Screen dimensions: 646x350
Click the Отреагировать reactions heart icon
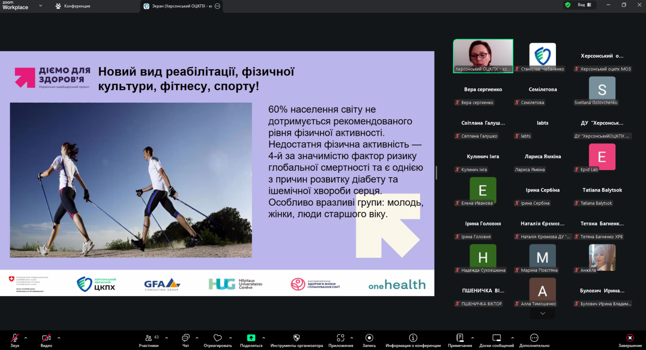point(218,338)
